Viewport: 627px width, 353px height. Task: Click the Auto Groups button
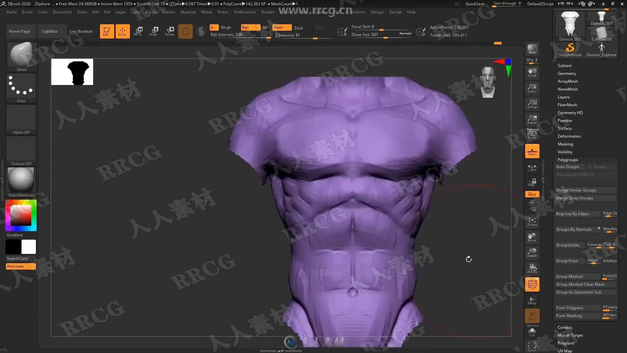click(567, 167)
